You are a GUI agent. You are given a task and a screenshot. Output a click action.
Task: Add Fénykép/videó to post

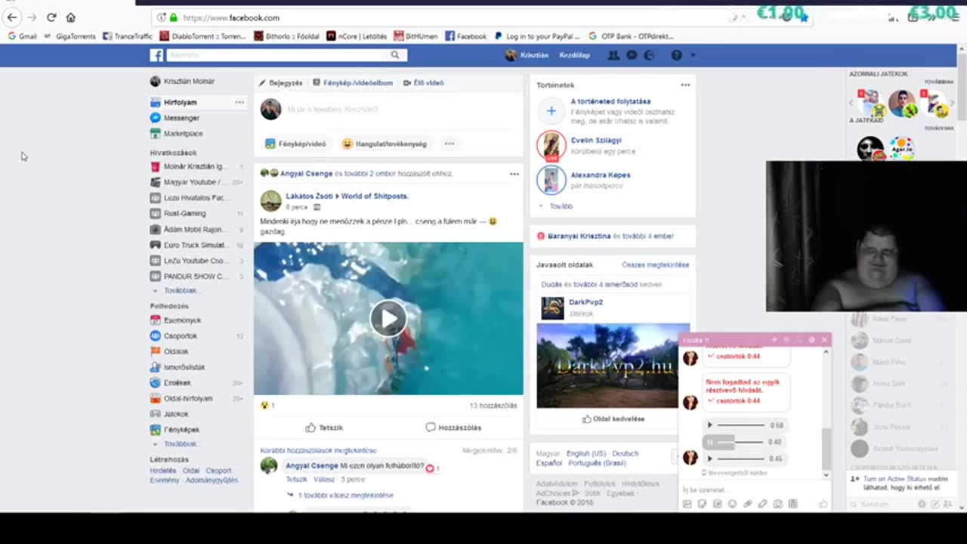click(295, 144)
